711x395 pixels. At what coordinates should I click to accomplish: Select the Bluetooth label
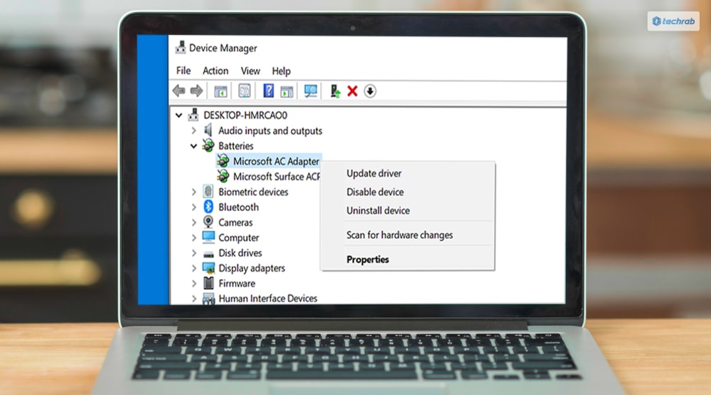point(238,207)
